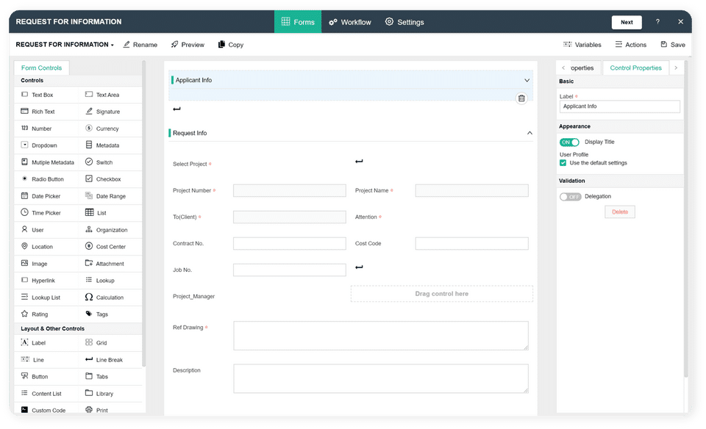This screenshot has width=706, height=429.
Task: Select the Checkbox control in palette
Action: (x=103, y=179)
